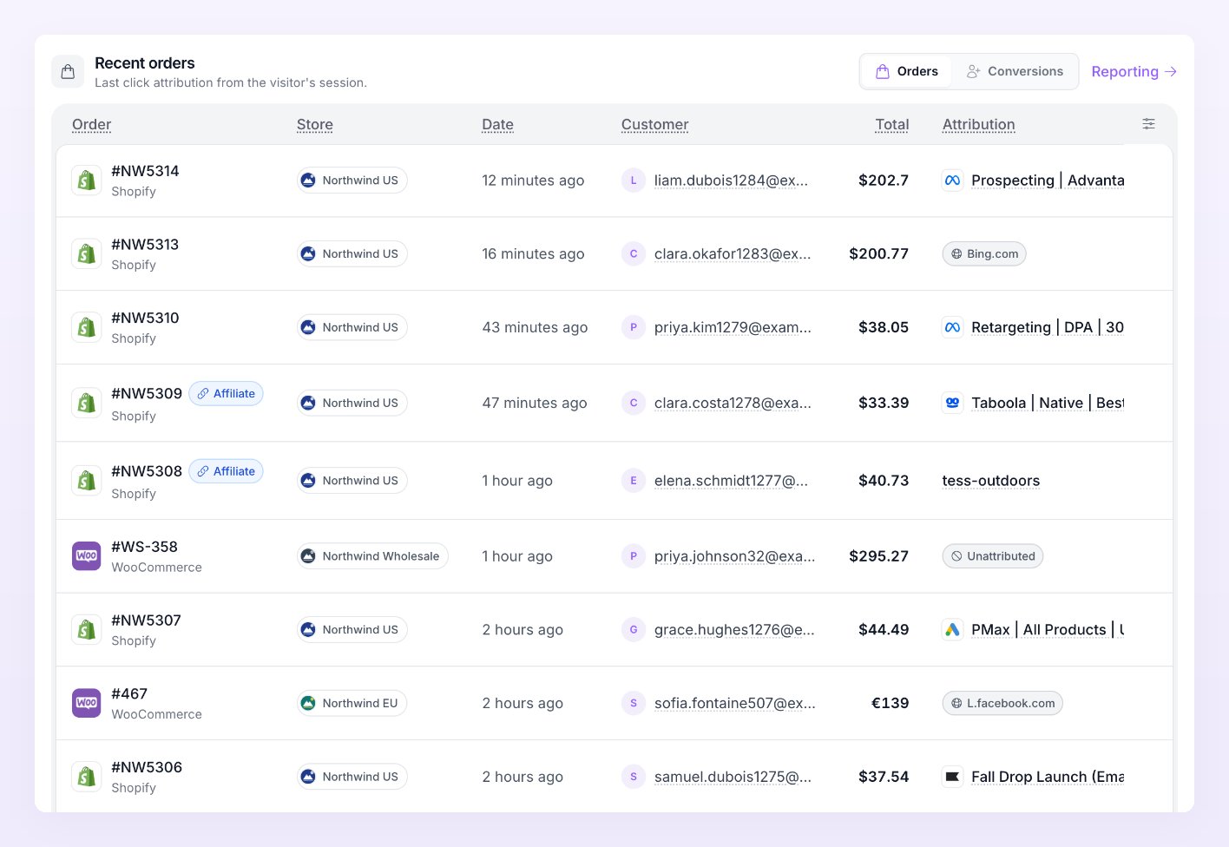Click the Shopify icon for order #NW5313
Image resolution: width=1229 pixels, height=847 pixels.
[x=86, y=254]
